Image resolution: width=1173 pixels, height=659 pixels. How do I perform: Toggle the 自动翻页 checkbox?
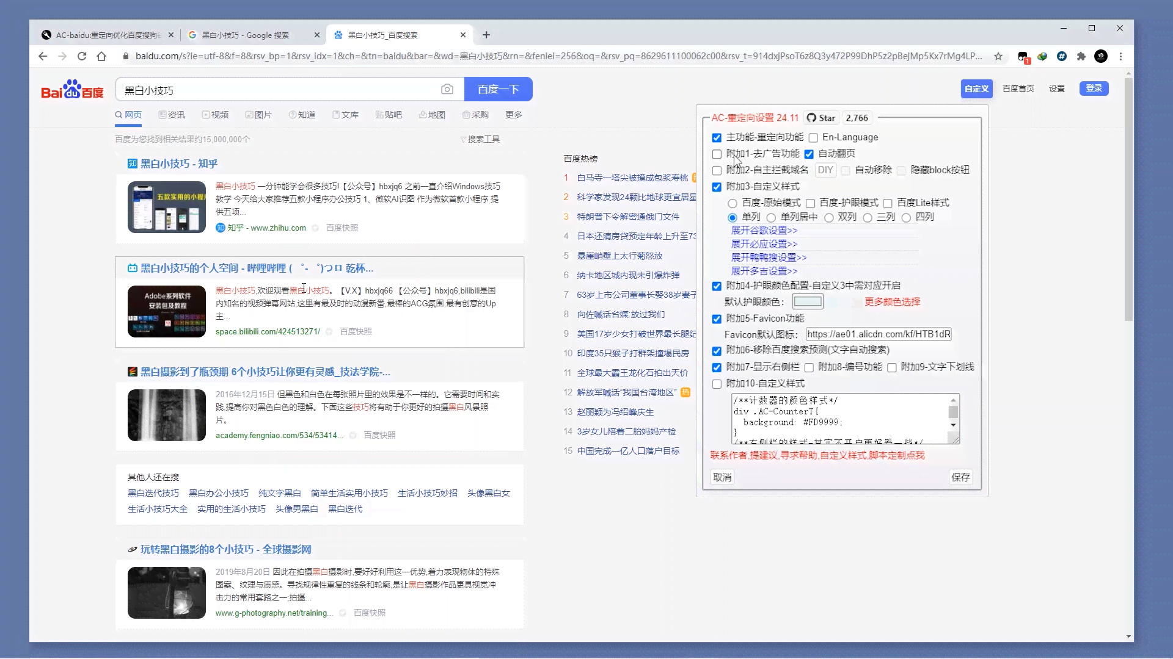809,154
